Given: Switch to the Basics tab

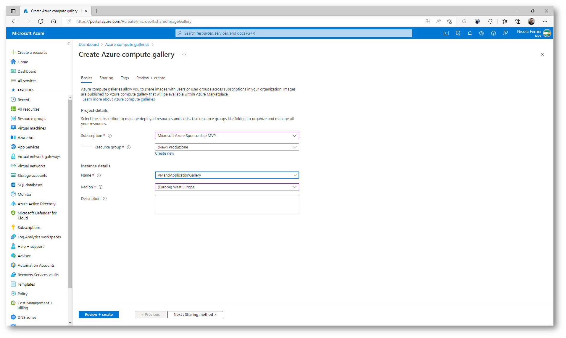Looking at the screenshot, I should coord(87,78).
